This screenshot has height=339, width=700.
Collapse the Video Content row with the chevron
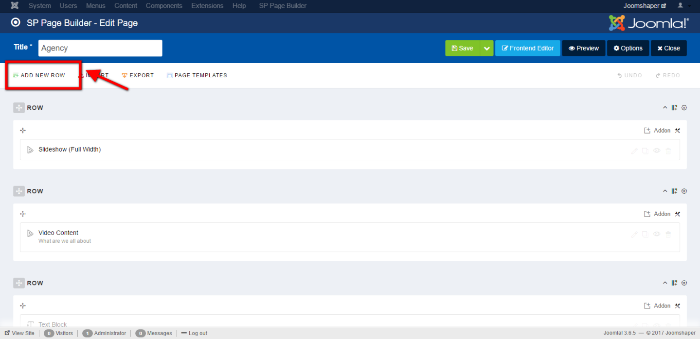(665, 191)
